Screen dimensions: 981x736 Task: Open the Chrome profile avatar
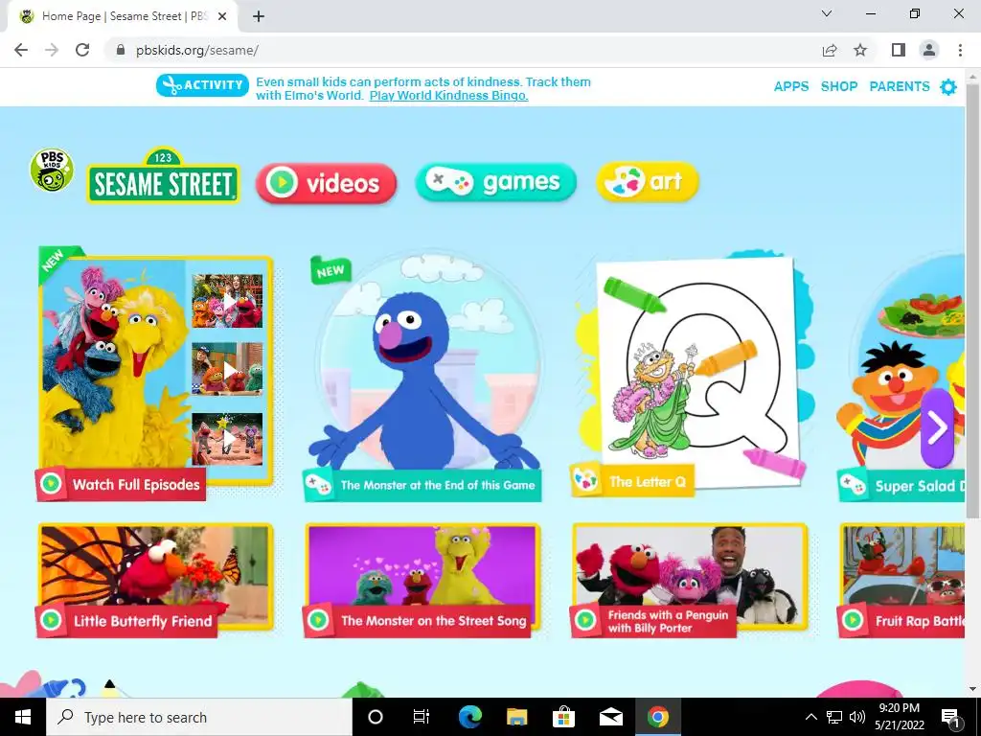pos(929,50)
